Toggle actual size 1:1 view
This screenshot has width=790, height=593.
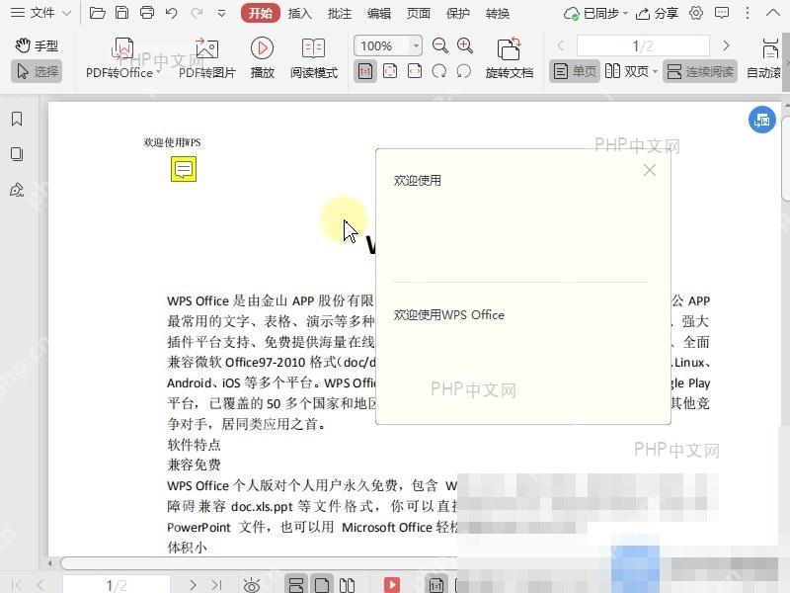pos(365,71)
